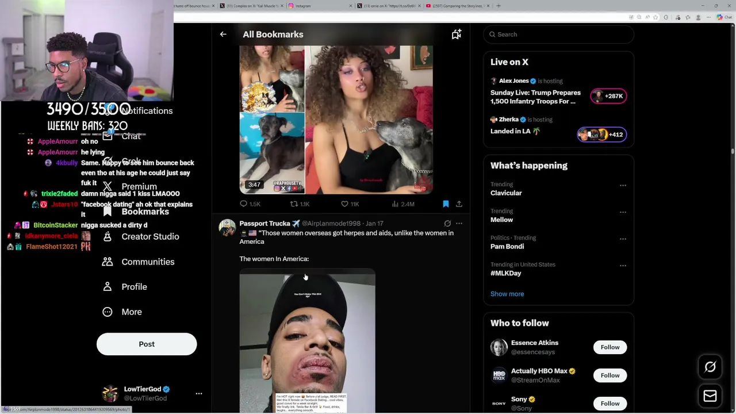Viewport: 736px width, 414px height.
Task: Play the 3:47 video thumbnail
Action: [336, 120]
